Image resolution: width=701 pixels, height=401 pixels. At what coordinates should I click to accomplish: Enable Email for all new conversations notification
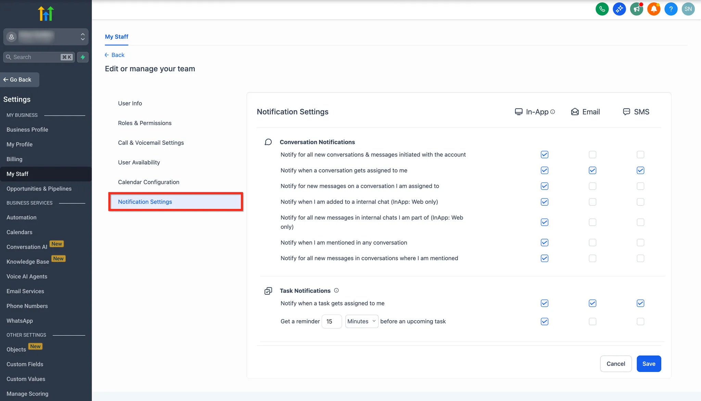click(592, 155)
